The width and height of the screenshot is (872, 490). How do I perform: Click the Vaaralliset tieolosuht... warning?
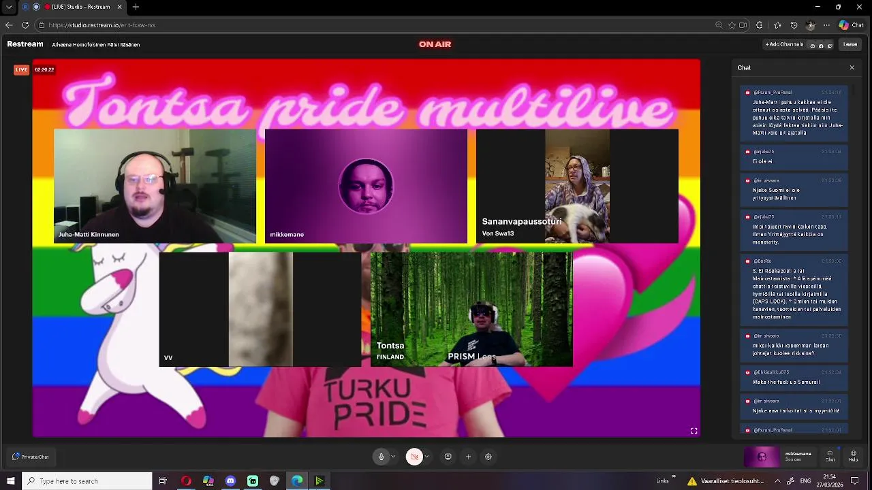[x=726, y=481]
